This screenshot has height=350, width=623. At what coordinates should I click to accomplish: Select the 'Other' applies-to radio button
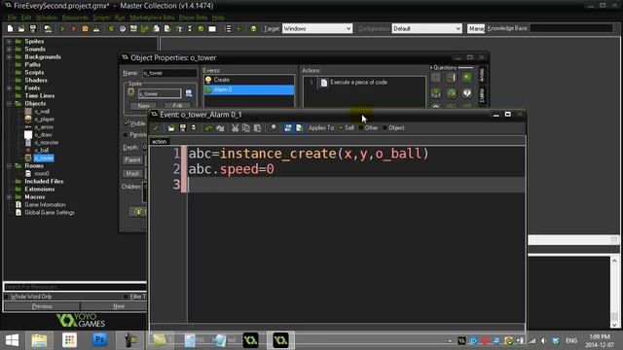(361, 127)
